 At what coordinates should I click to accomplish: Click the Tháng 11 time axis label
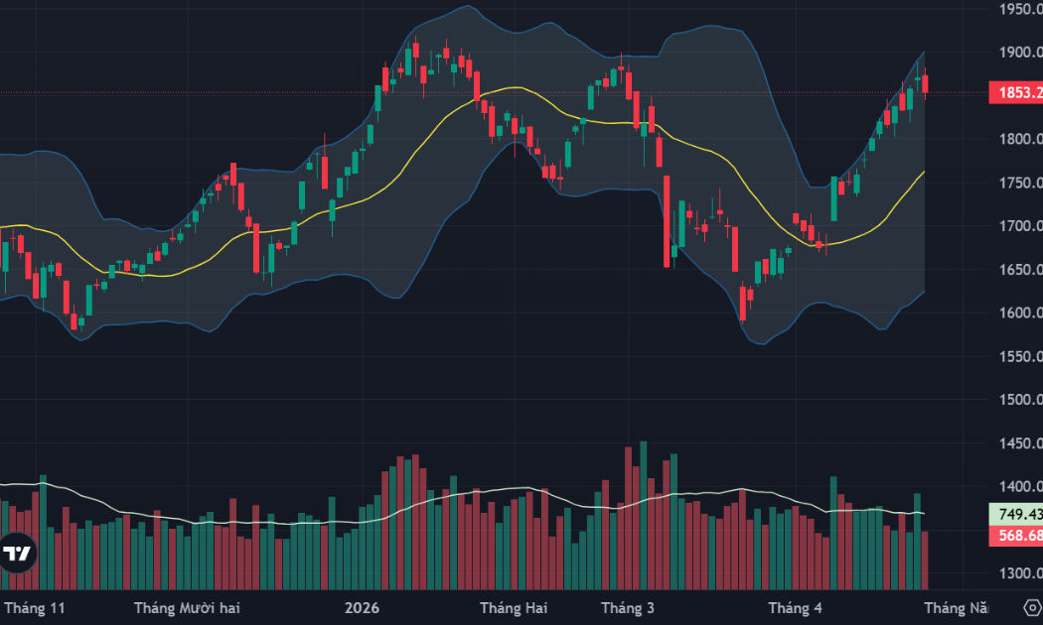[x=35, y=607]
